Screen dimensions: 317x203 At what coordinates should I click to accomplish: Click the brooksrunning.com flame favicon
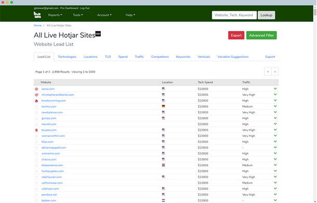[36, 100]
